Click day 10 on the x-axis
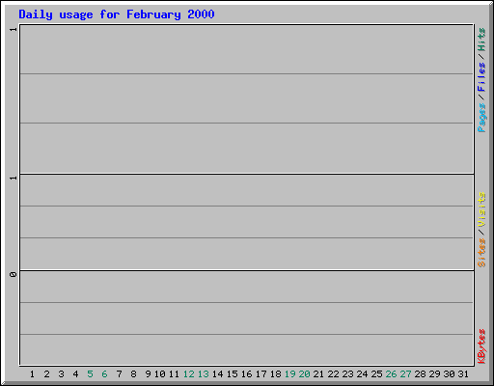Screen dimensions: 494x386 (160, 374)
